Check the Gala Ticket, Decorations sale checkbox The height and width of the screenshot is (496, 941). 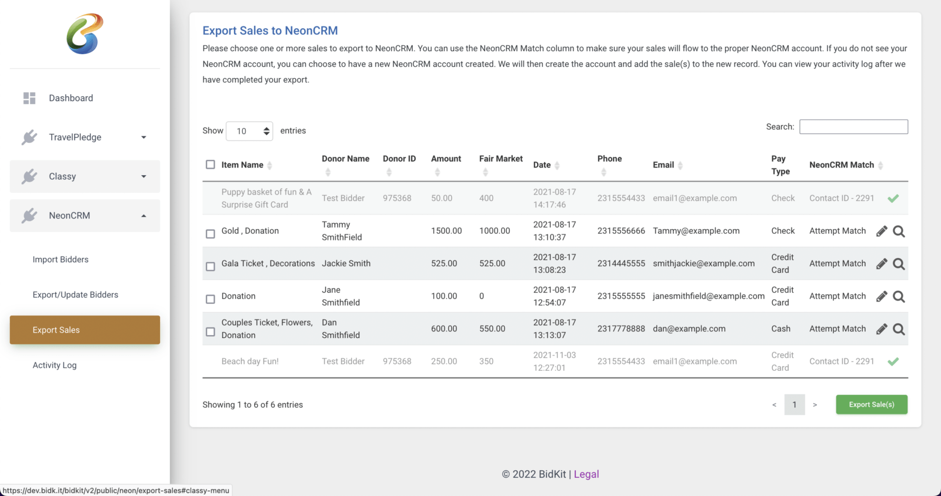pos(210,266)
